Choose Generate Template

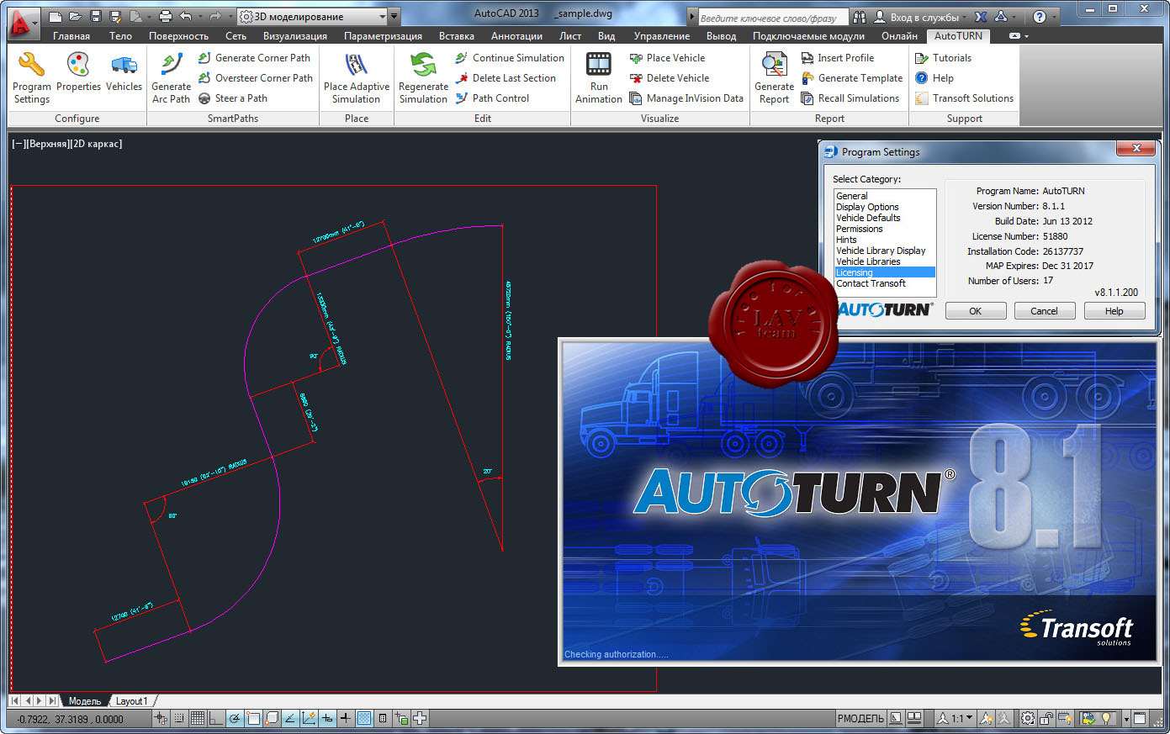coord(851,78)
